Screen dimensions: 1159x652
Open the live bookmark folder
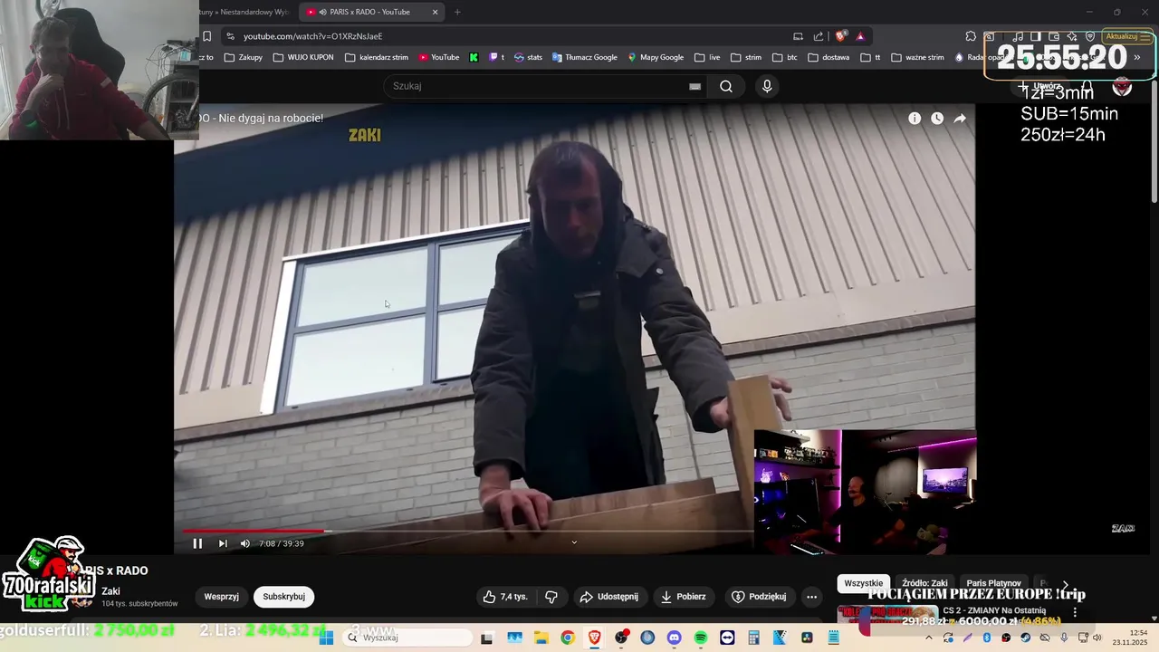(707, 57)
